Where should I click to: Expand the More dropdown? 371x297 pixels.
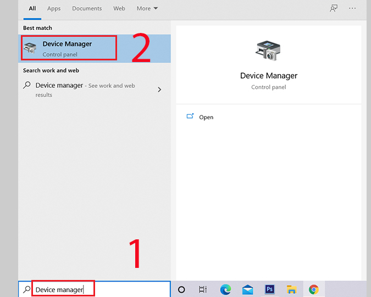click(147, 8)
